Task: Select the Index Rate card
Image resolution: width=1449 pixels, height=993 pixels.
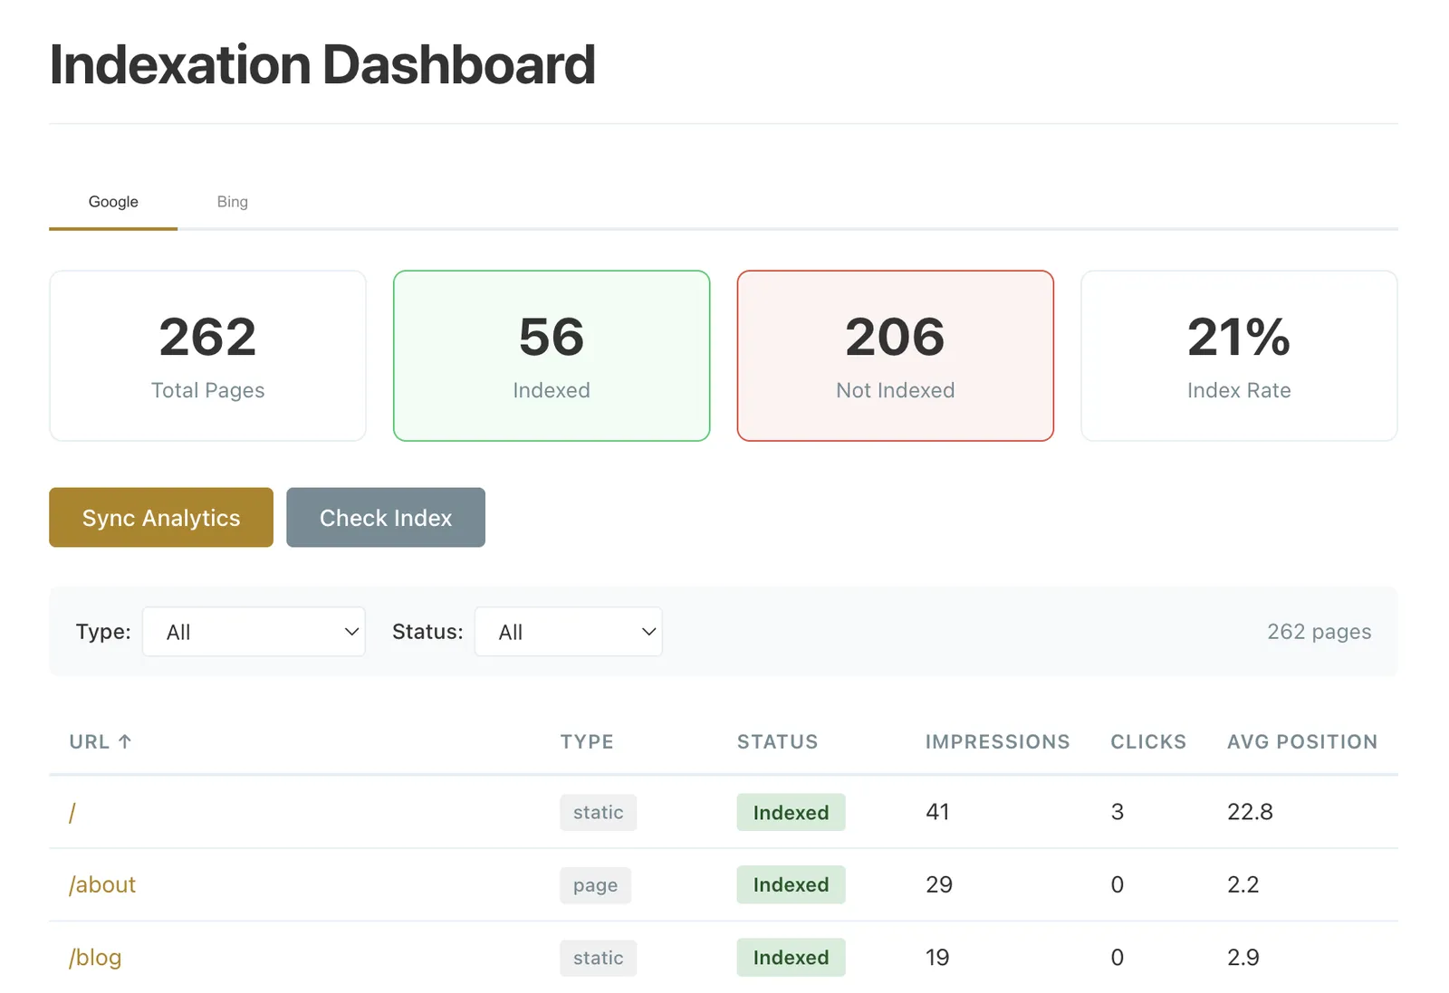Action: (1238, 356)
